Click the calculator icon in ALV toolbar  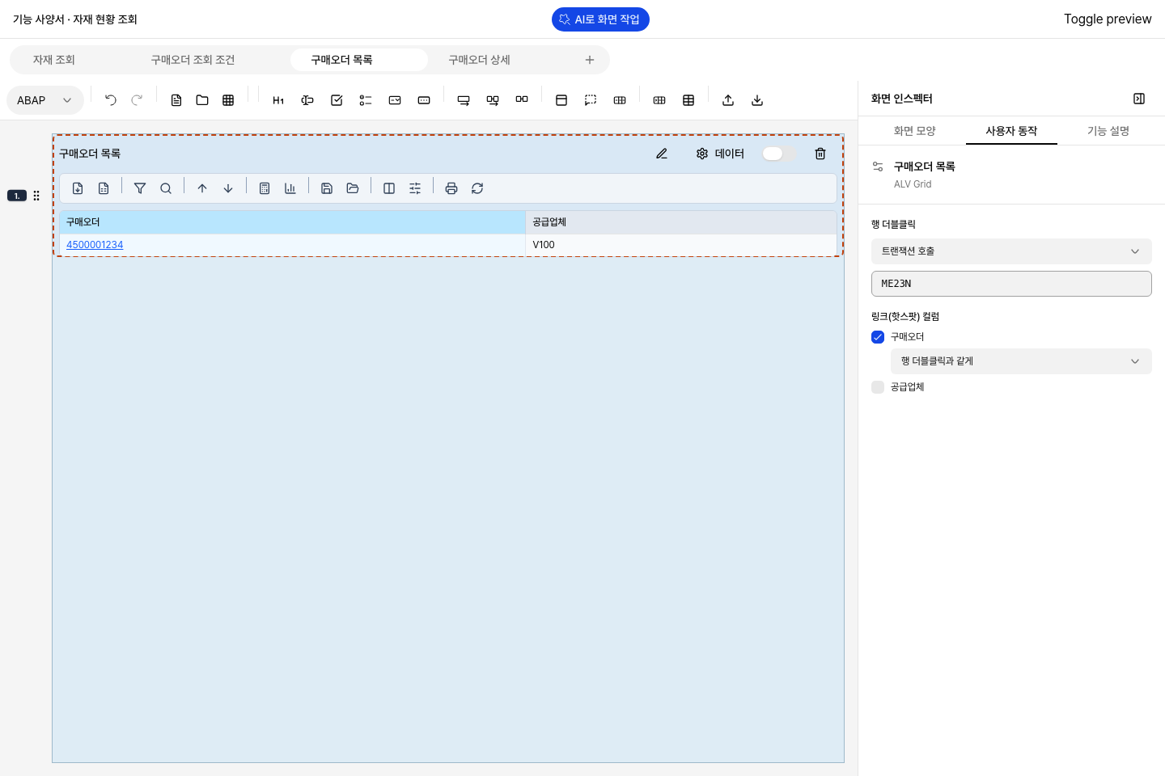pos(265,188)
